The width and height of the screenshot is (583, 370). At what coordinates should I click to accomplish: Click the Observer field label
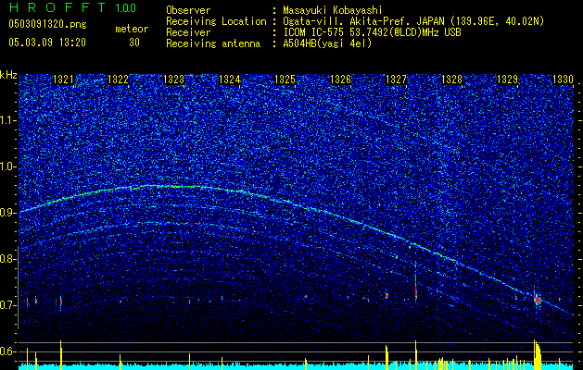coord(188,10)
